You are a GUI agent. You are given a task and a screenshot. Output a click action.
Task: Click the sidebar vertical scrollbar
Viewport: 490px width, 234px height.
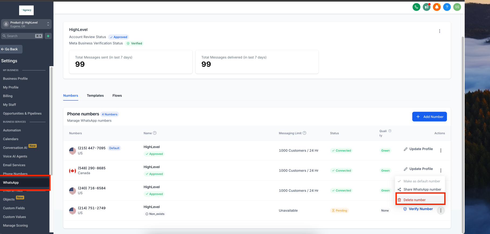(x=51, y=121)
